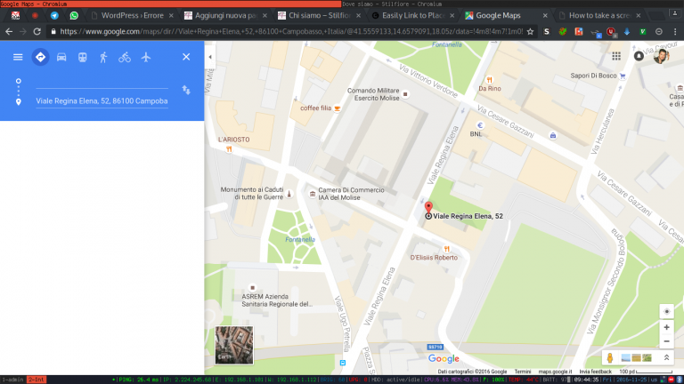684x384 pixels.
Task: Open the maps.google.it link
Action: click(x=555, y=372)
